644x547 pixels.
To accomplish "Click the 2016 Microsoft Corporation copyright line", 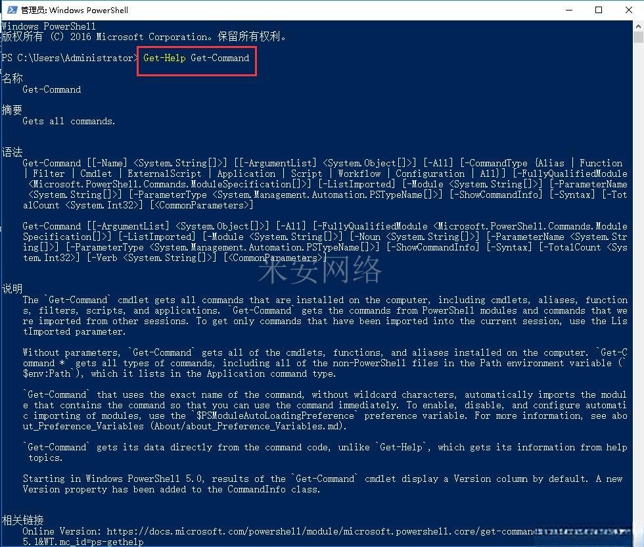I will (x=144, y=37).
